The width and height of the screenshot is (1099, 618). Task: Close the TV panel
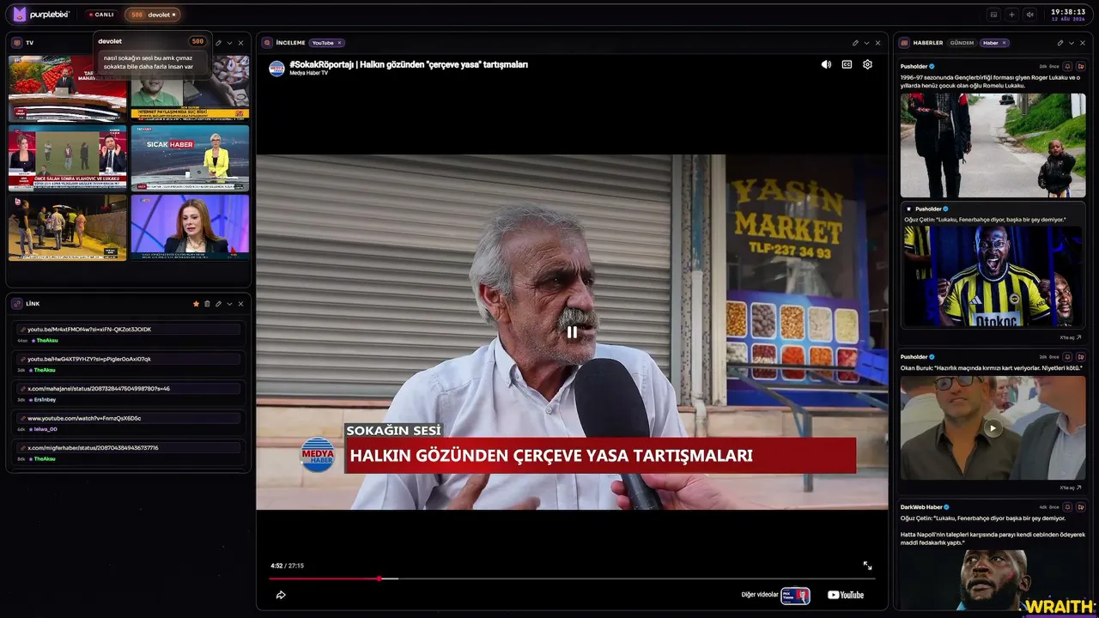[x=240, y=43]
